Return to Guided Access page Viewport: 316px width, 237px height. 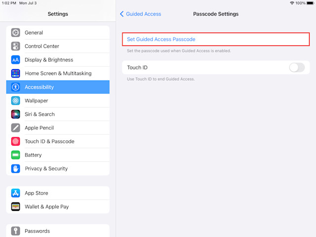(x=144, y=14)
